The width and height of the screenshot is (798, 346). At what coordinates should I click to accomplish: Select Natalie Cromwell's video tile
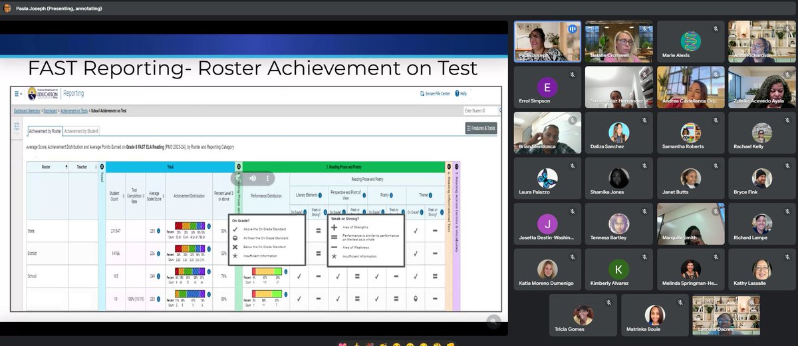[x=618, y=41]
